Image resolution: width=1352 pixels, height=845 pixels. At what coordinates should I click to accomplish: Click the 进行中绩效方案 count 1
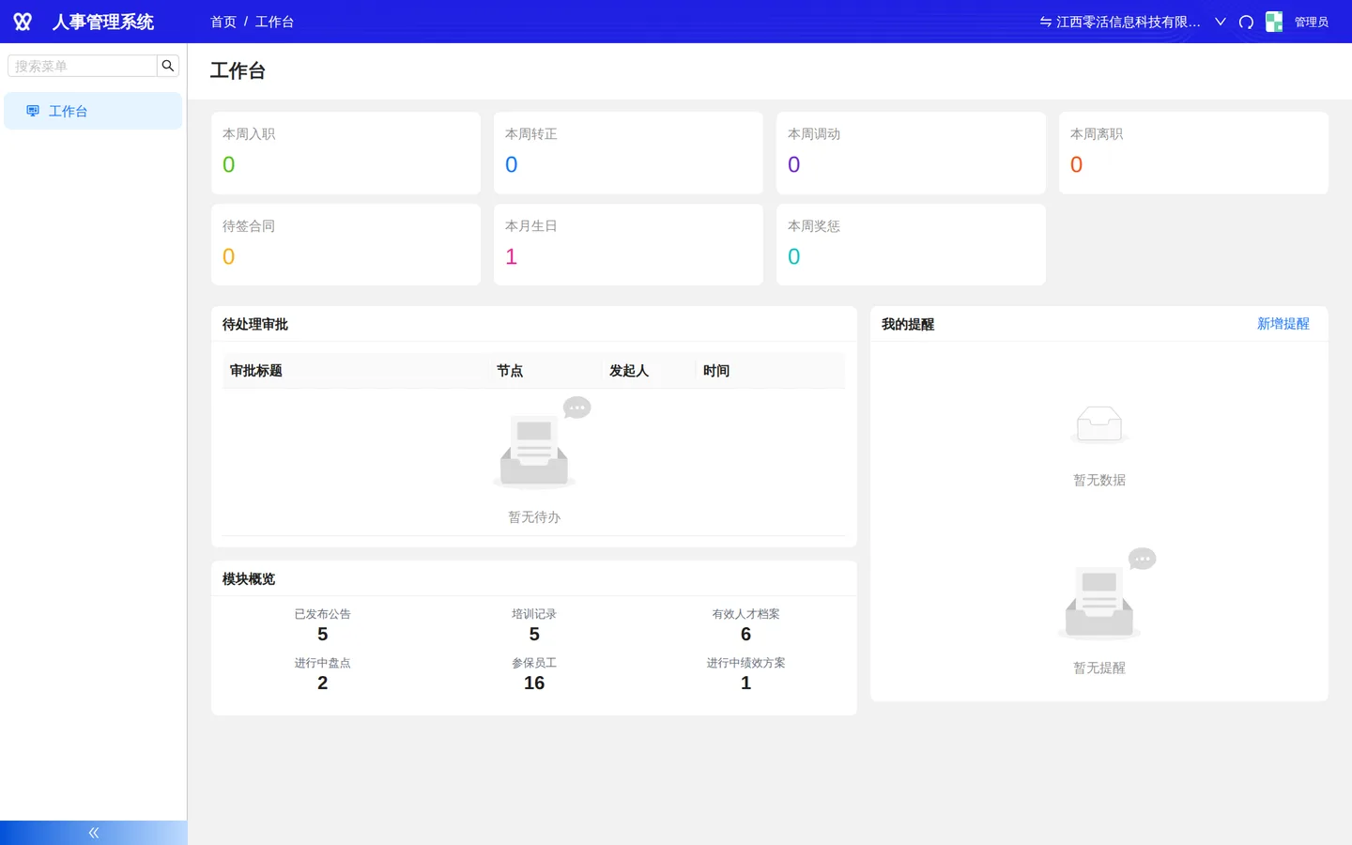(x=745, y=684)
